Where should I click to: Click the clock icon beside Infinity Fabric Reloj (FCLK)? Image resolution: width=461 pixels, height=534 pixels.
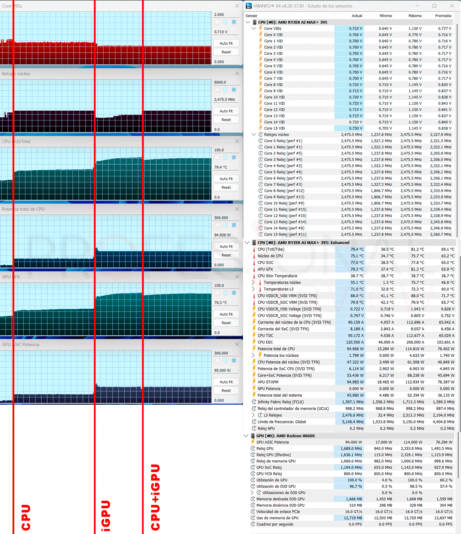[254, 402]
